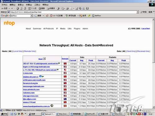Click the forward arrow in IE toolbar

click(12, 8)
